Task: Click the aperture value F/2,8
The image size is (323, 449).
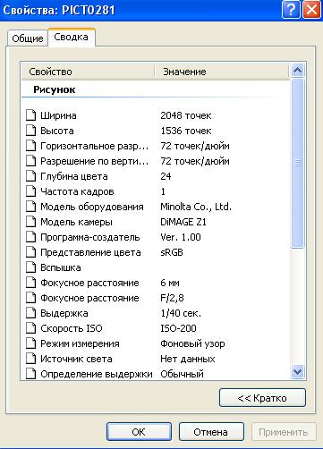Action: pos(172,298)
